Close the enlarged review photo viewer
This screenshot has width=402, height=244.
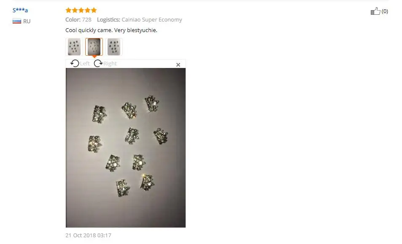click(178, 65)
